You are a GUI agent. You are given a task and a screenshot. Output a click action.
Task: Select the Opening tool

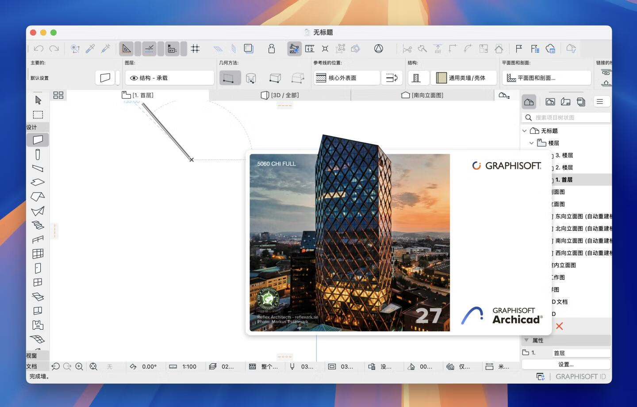(x=38, y=311)
